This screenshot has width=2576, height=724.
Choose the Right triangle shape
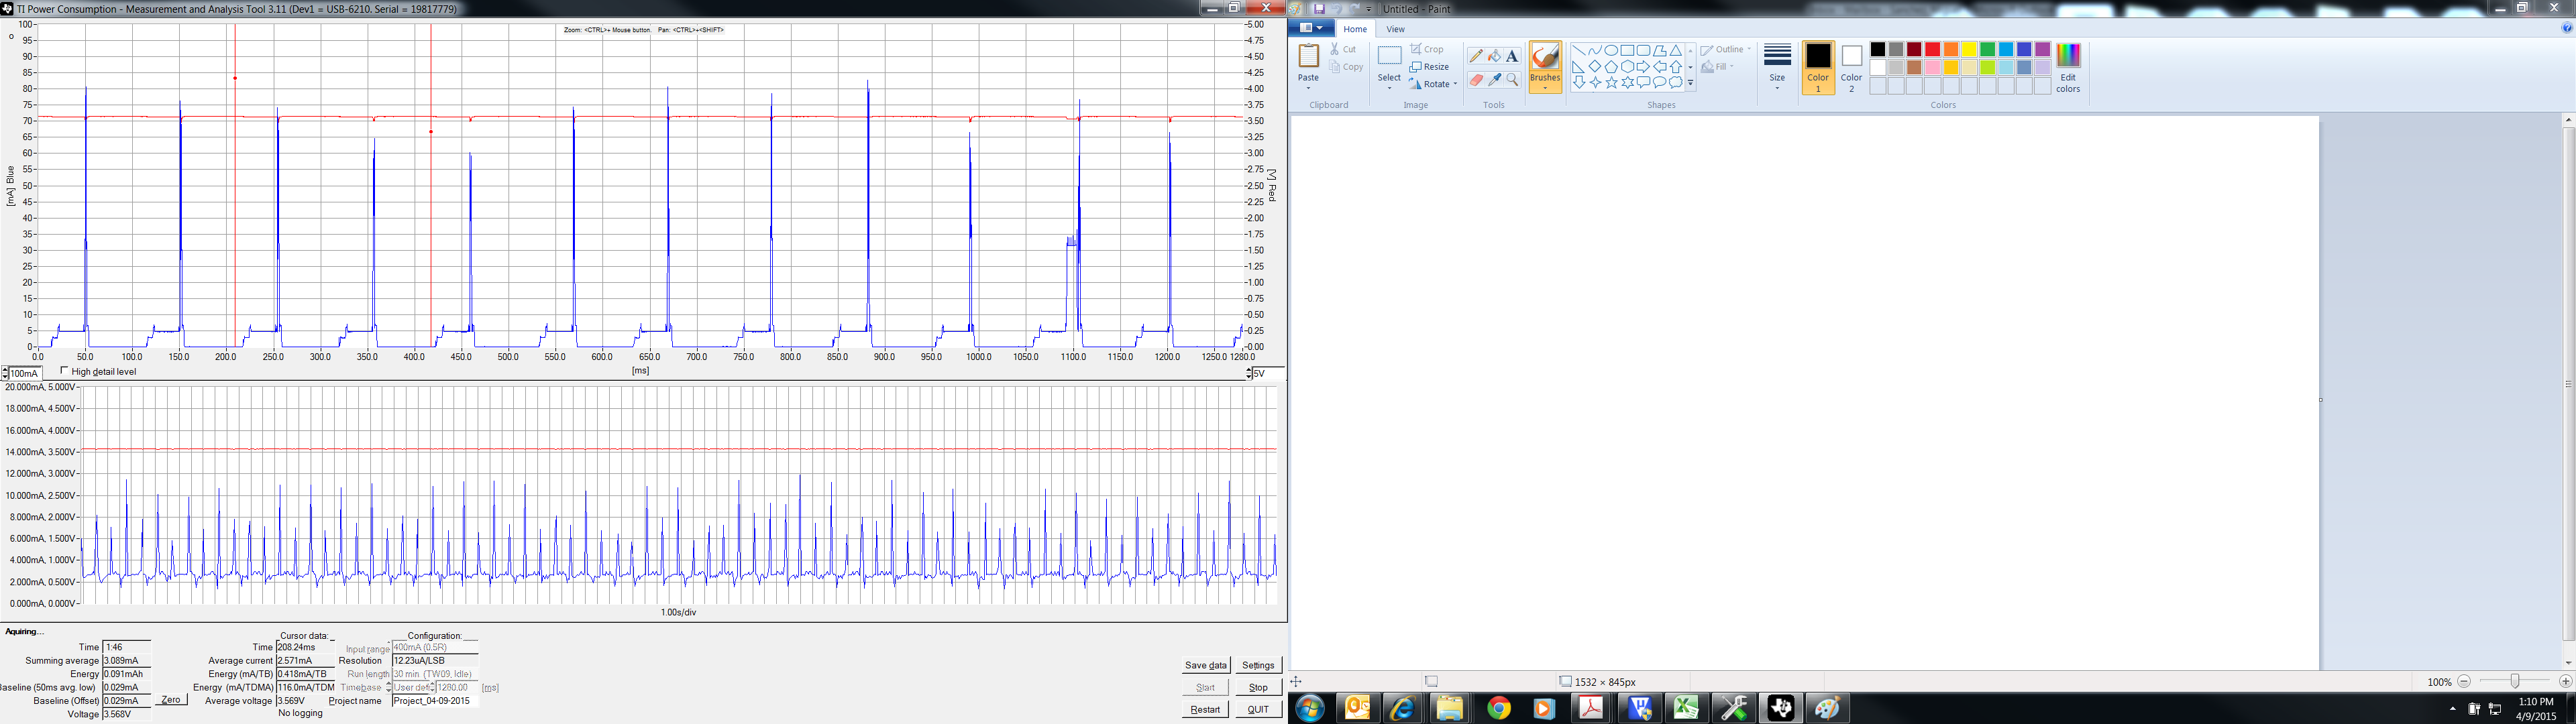tap(1579, 67)
